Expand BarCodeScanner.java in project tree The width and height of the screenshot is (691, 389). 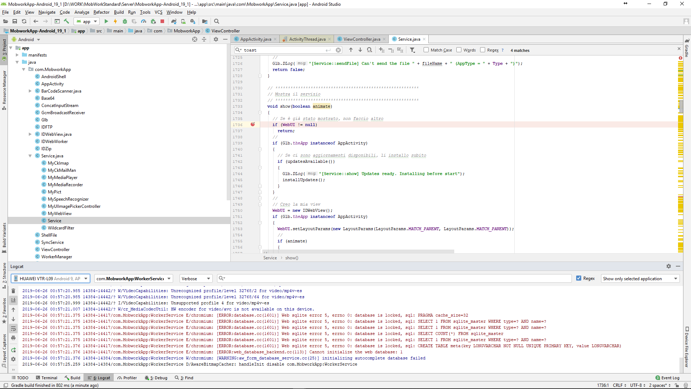point(30,91)
